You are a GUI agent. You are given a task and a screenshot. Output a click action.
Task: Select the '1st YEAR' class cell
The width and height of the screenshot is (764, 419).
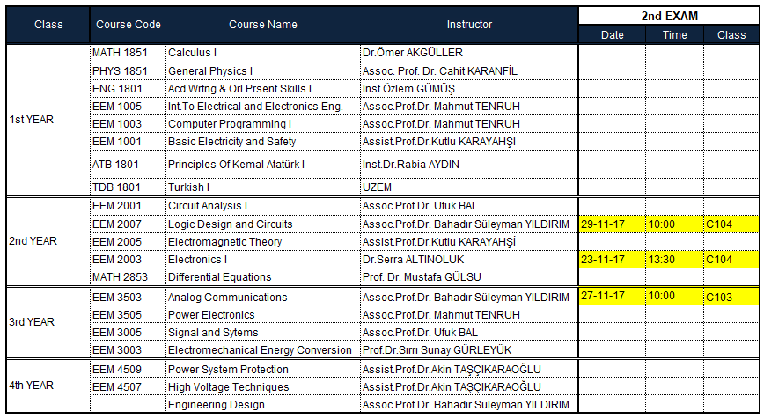click(x=48, y=120)
